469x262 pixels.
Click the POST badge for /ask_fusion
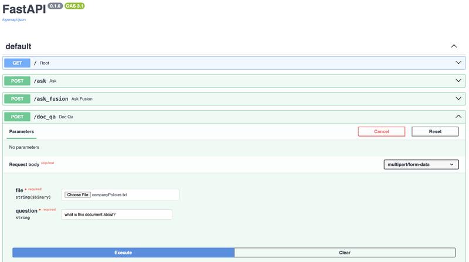(18, 99)
